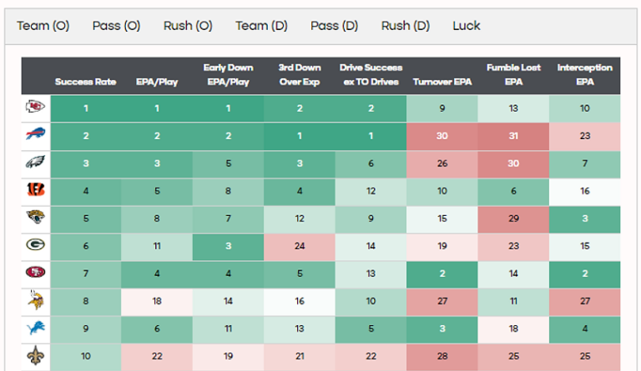This screenshot has width=641, height=371.
Task: Select the Rush (O) tab
Action: (x=188, y=26)
